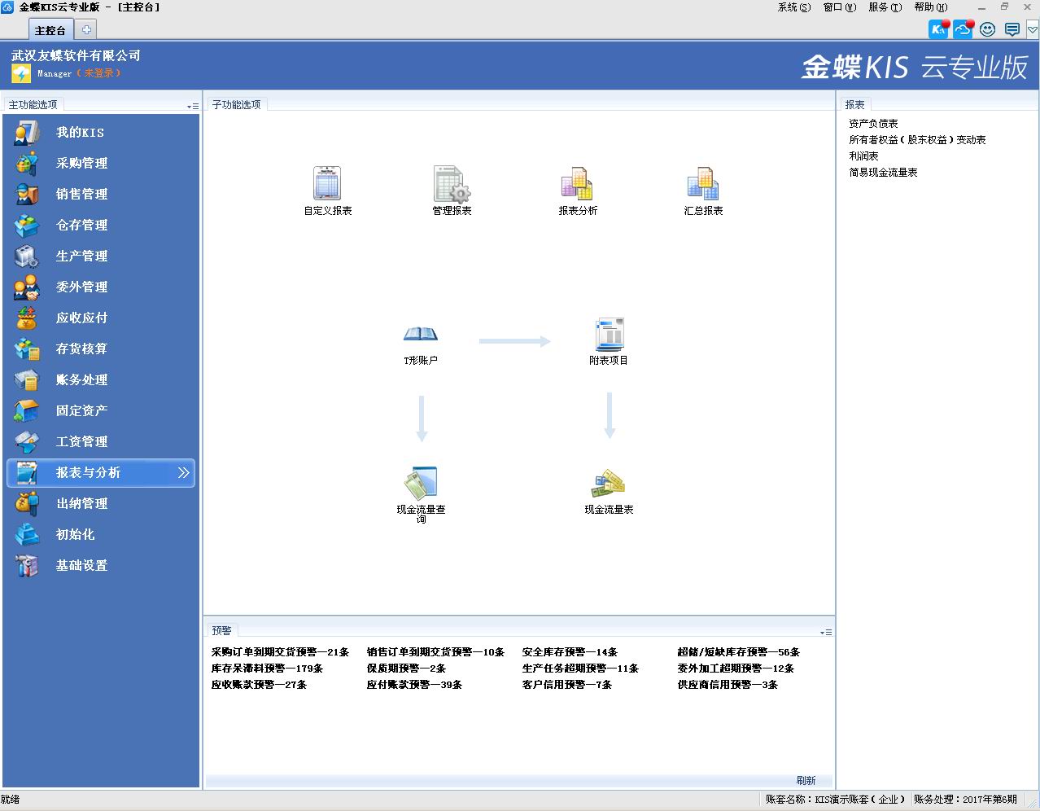Viewport: 1040px width, 811px height.
Task: Open 现金流量查询 cash flow query icon
Action: click(421, 484)
